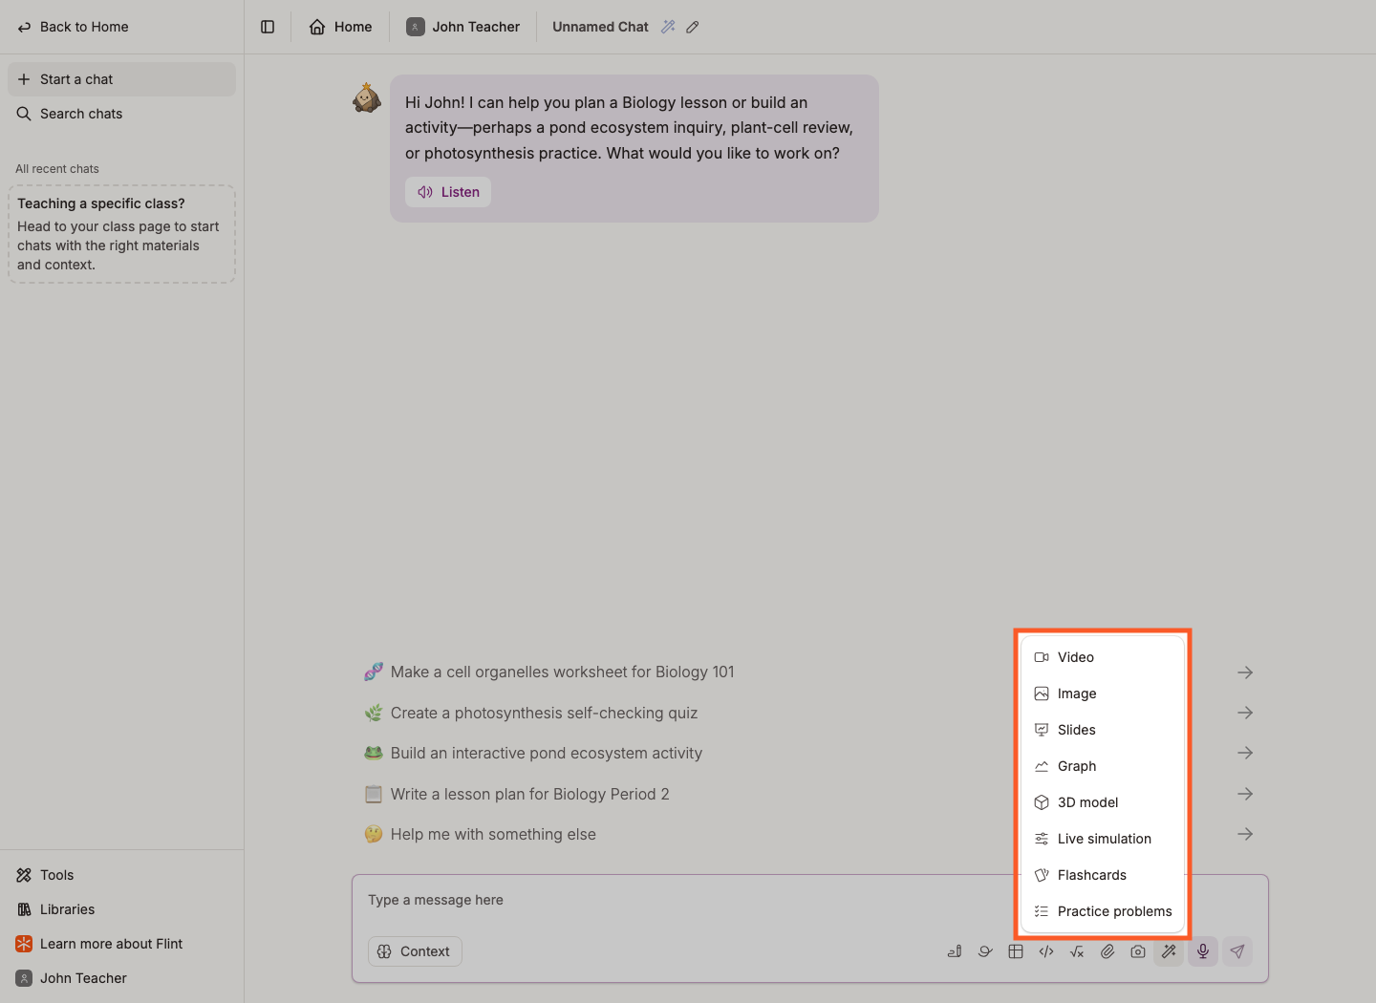1376x1003 pixels.
Task: Click John Teacher in the top breadcrumb
Action: point(463,27)
